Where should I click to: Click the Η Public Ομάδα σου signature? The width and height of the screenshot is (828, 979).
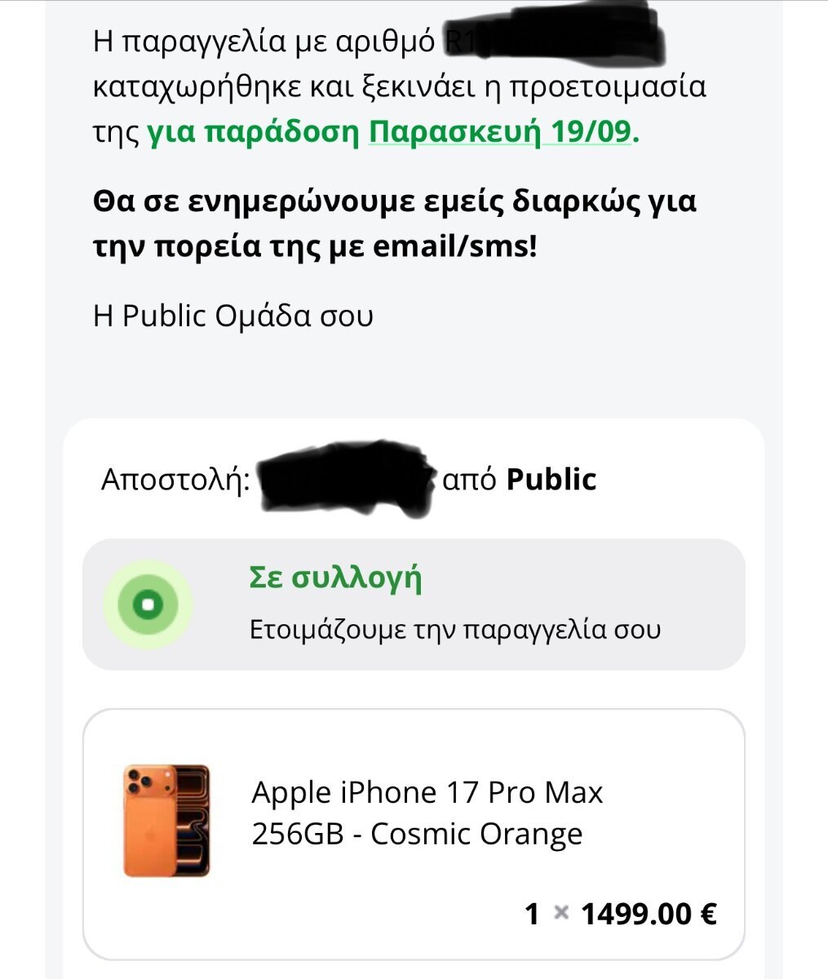pyautogui.click(x=233, y=316)
